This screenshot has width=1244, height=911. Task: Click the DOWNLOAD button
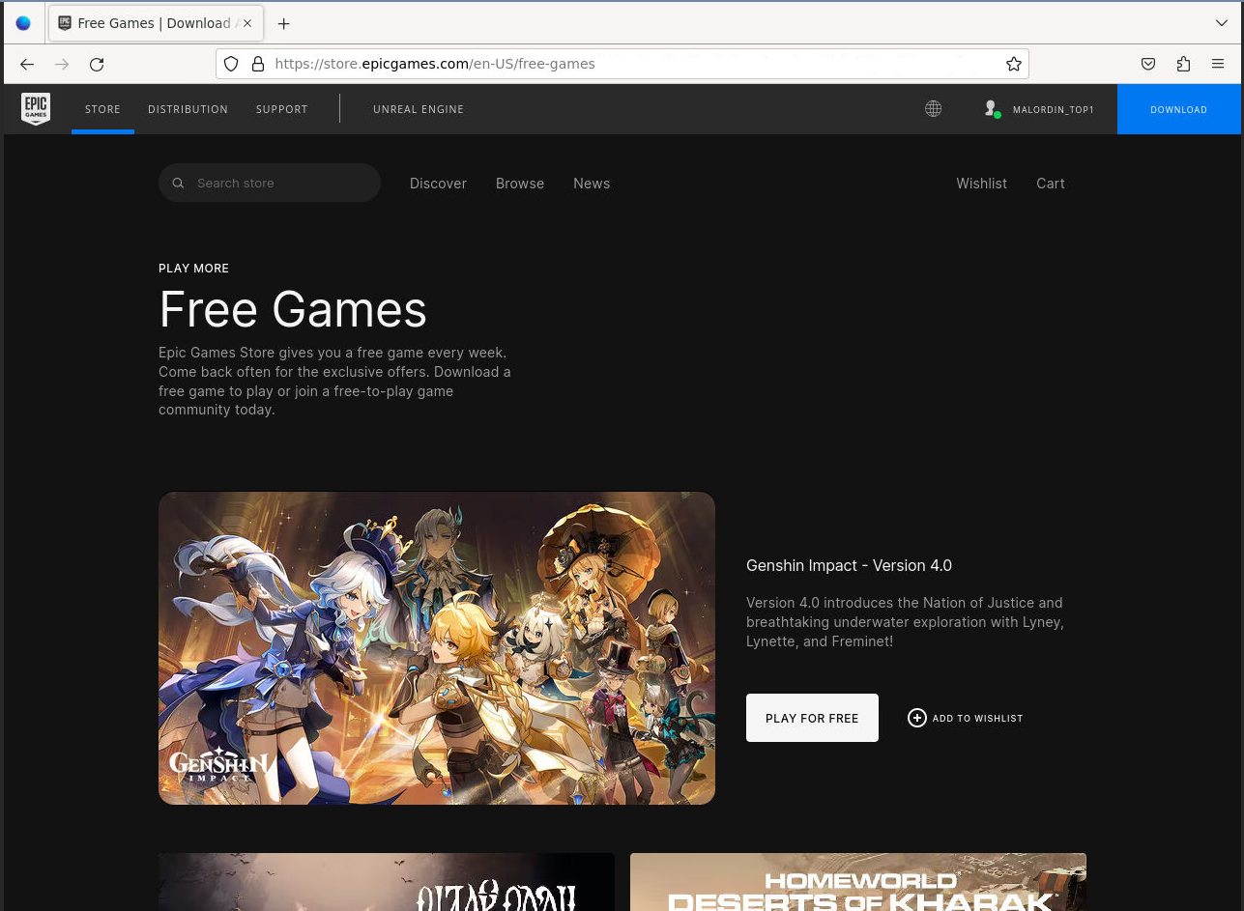[x=1178, y=109]
